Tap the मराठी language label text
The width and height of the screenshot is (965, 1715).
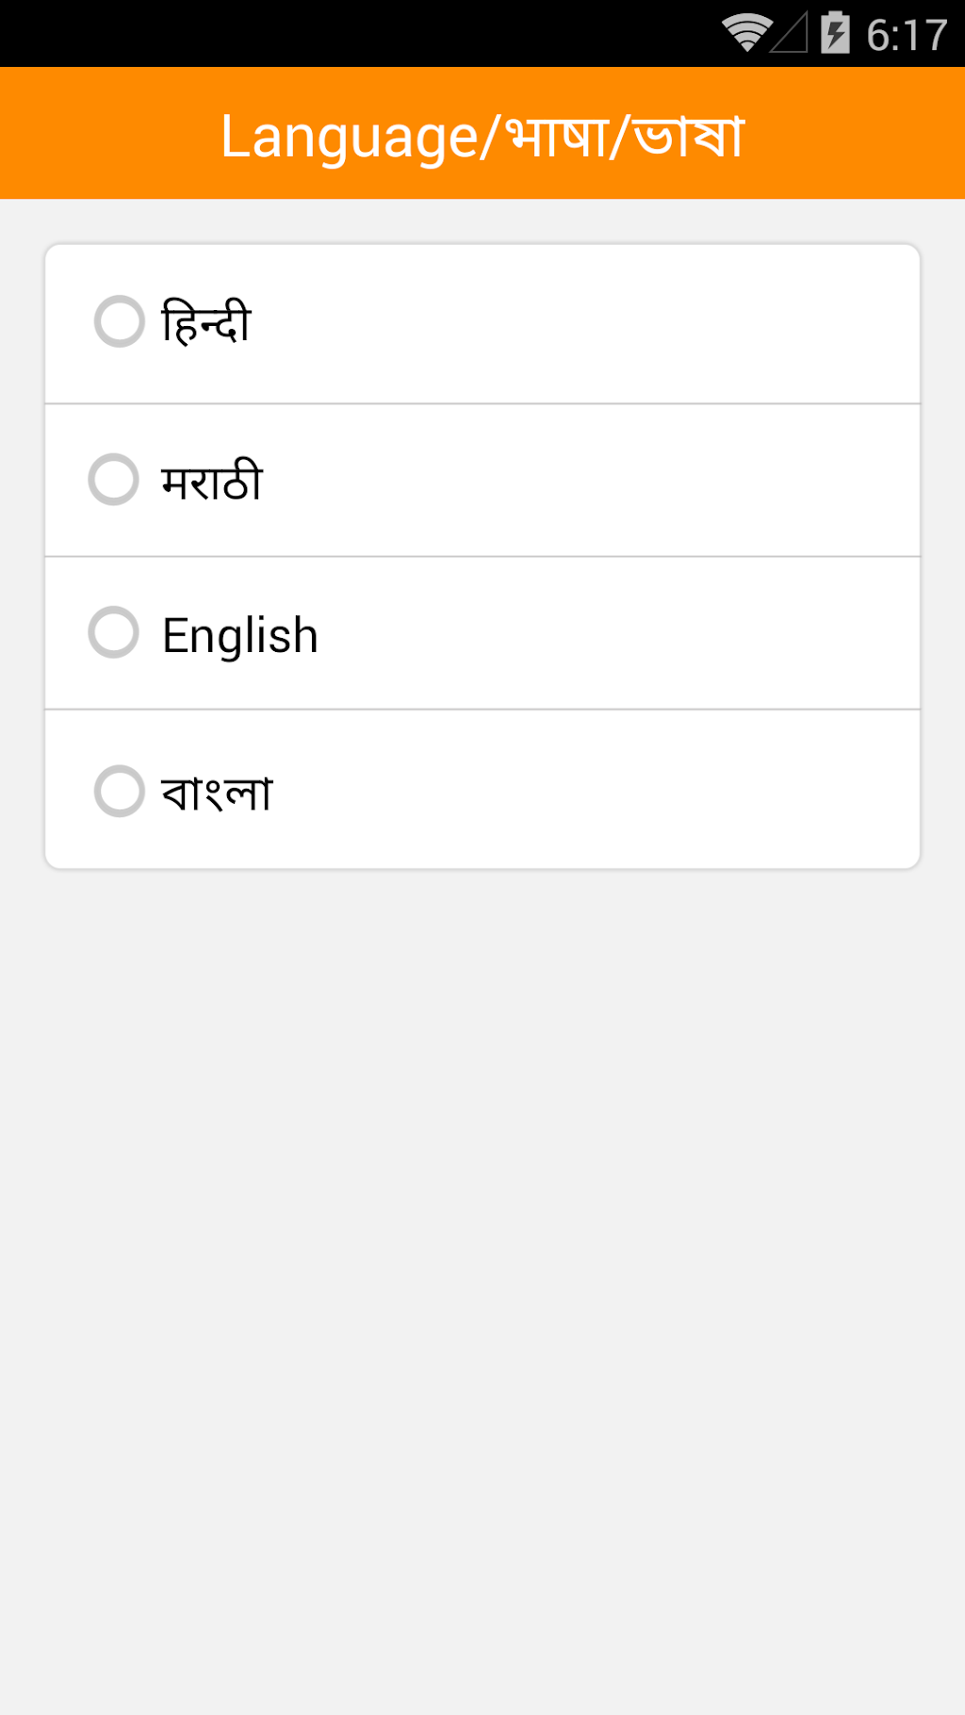212,482
